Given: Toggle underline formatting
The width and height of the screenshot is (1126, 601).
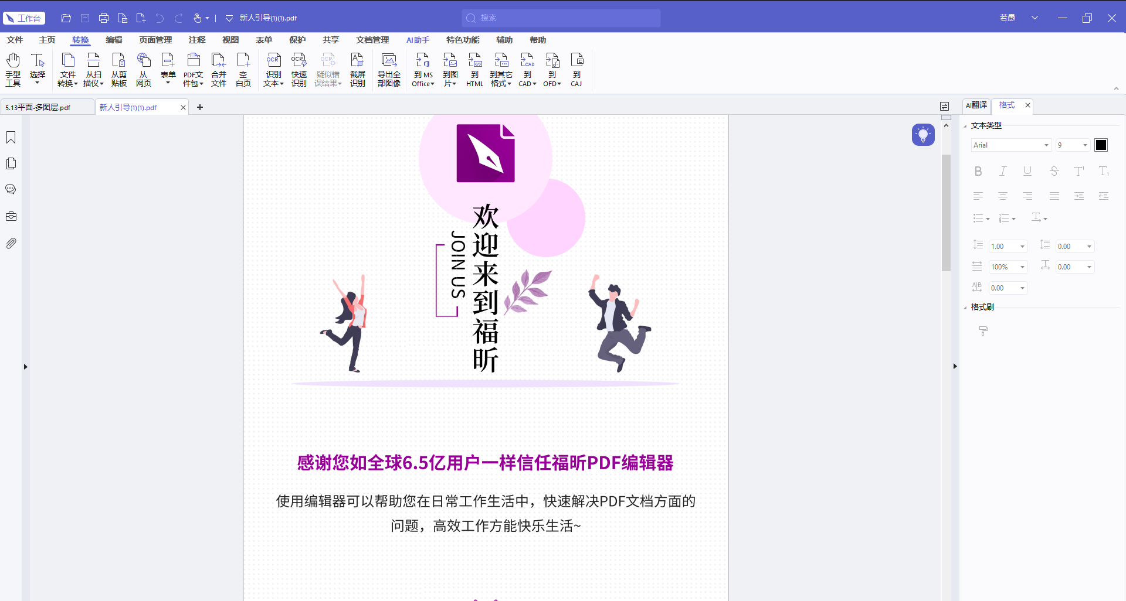Looking at the screenshot, I should 1027,171.
